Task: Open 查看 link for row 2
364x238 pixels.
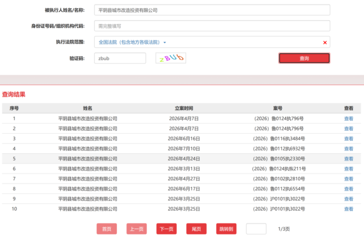Action: [x=349, y=129]
